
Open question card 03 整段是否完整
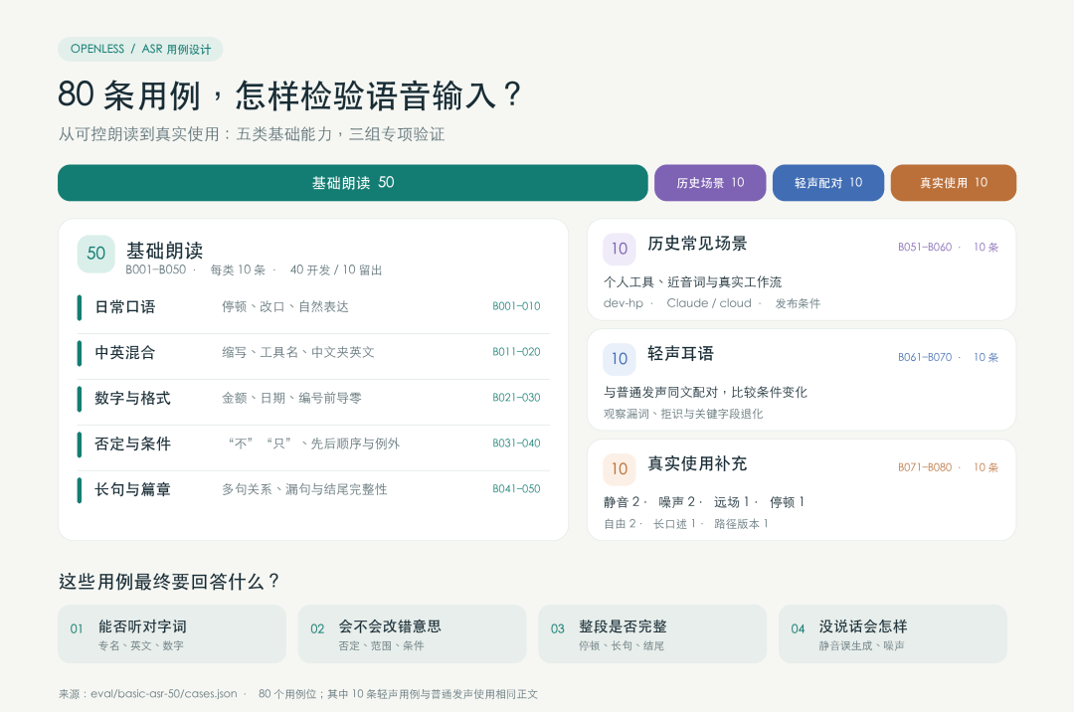click(x=652, y=634)
